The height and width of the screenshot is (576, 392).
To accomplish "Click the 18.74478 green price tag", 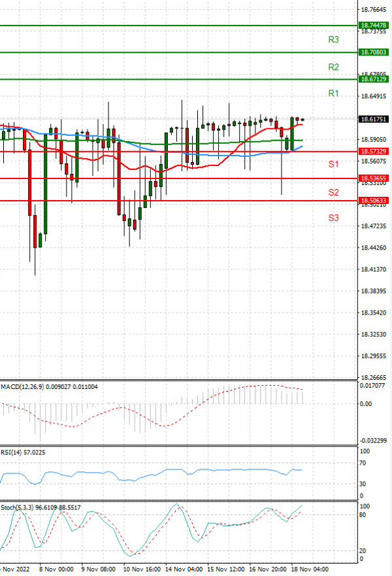I will pos(374,25).
